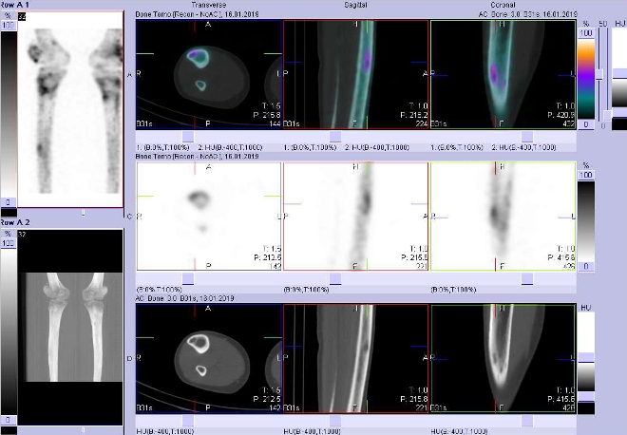Click the CT-only coronal slice view

pos(503,358)
